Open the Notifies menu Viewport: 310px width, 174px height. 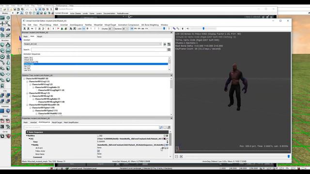pos(88,25)
